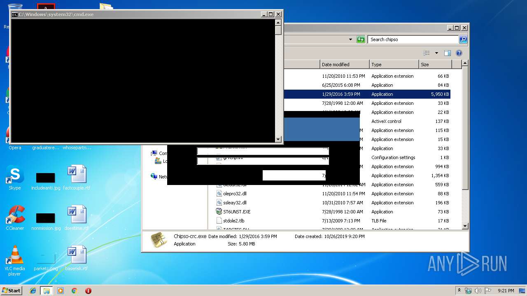Open baserisk.rtf document icon
The height and width of the screenshot is (296, 527).
click(77, 258)
